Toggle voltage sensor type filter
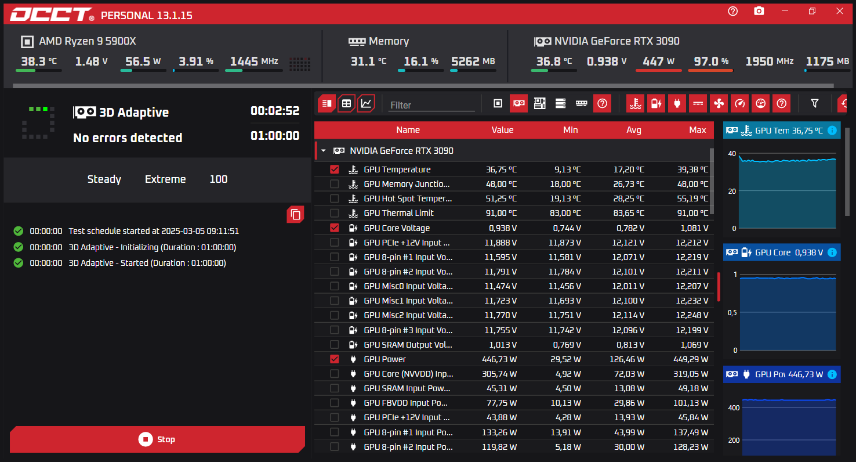The width and height of the screenshot is (856, 462). (656, 103)
